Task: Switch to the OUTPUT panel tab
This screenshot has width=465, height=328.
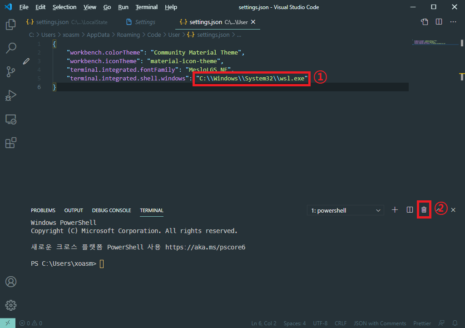Action: point(74,210)
